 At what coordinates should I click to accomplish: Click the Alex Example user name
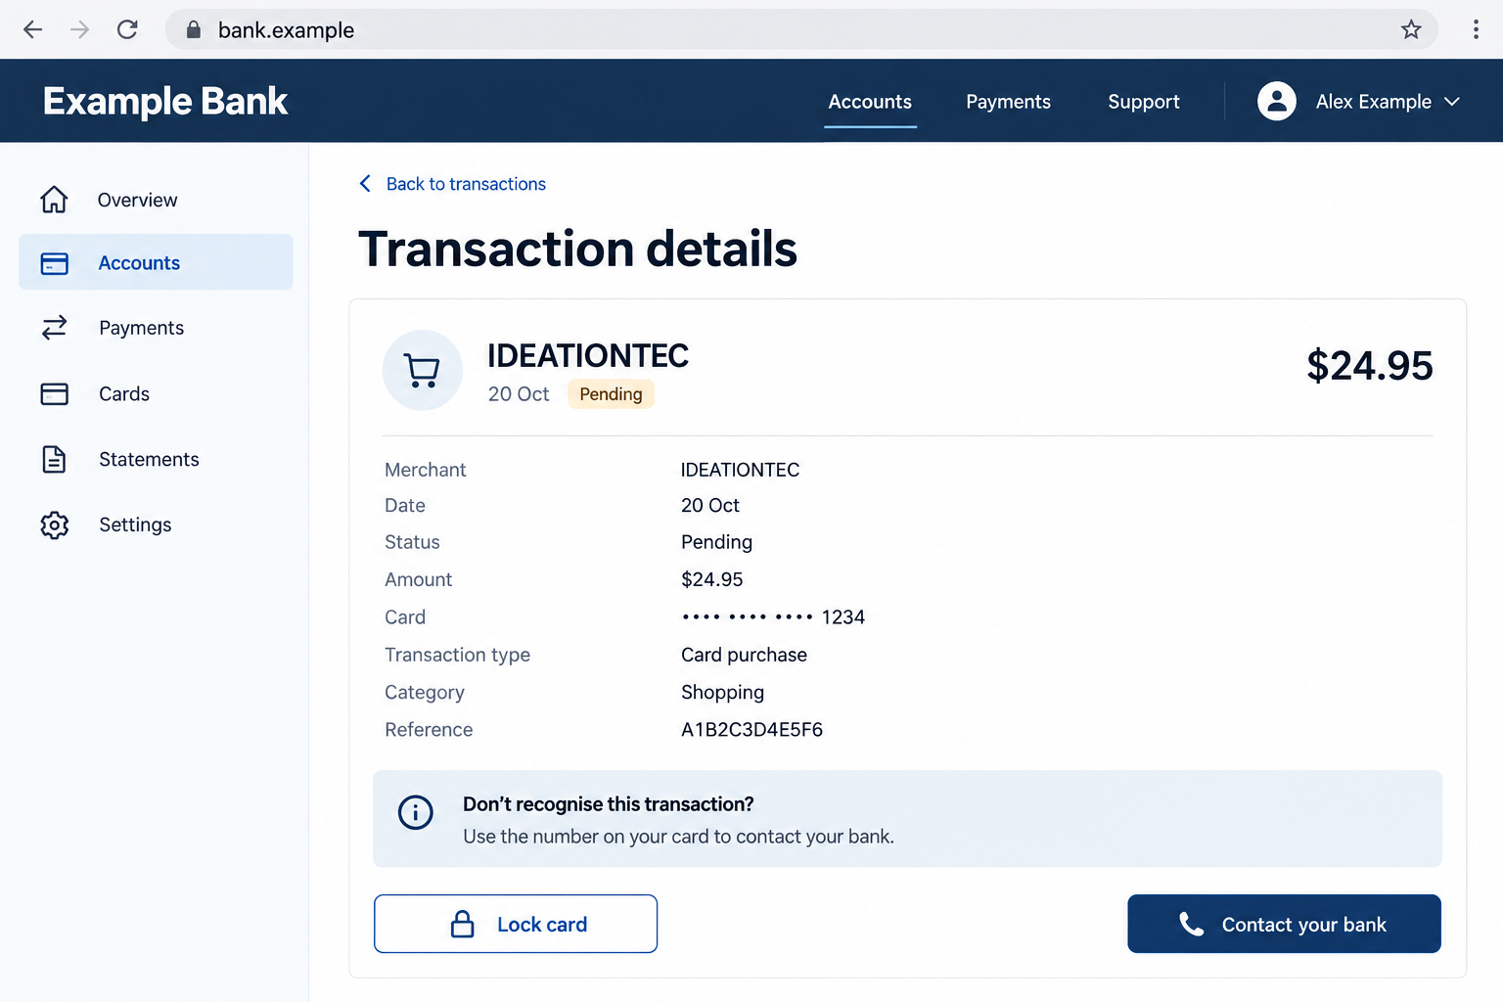(1374, 102)
